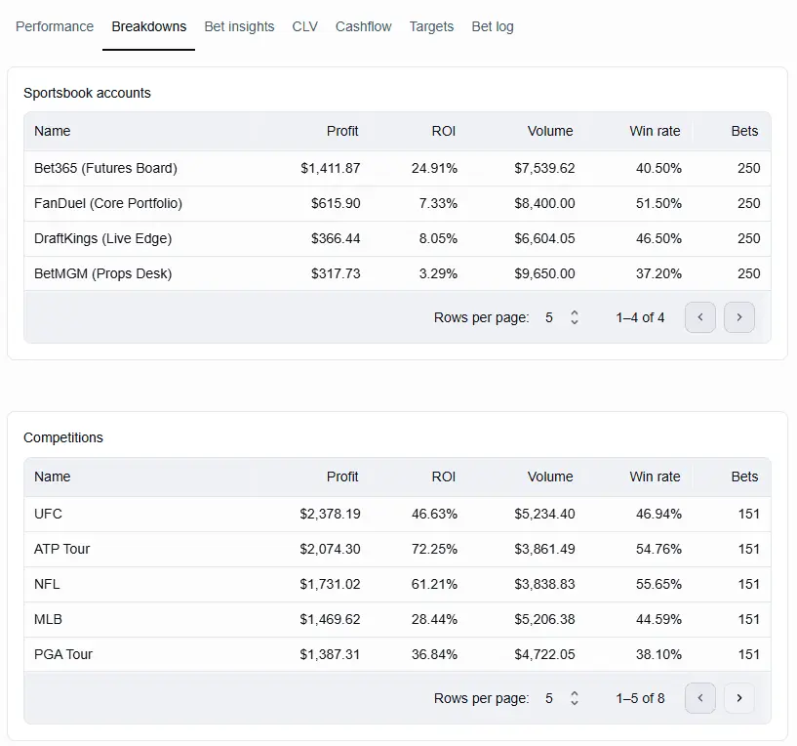Click UFC profit value $2,378.19

click(330, 514)
